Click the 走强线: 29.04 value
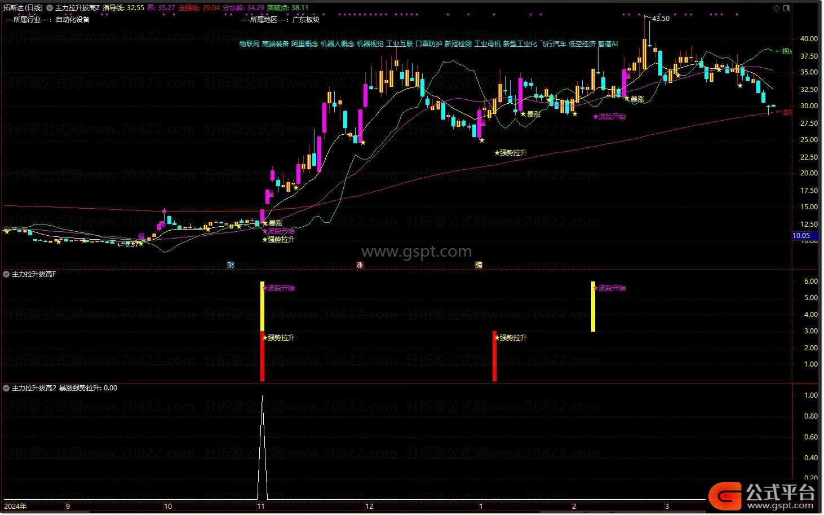The width and height of the screenshot is (824, 515). coord(199,8)
